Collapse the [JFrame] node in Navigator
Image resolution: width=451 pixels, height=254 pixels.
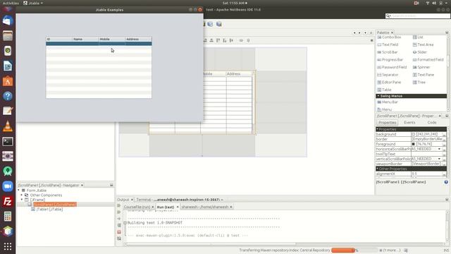[22, 200]
